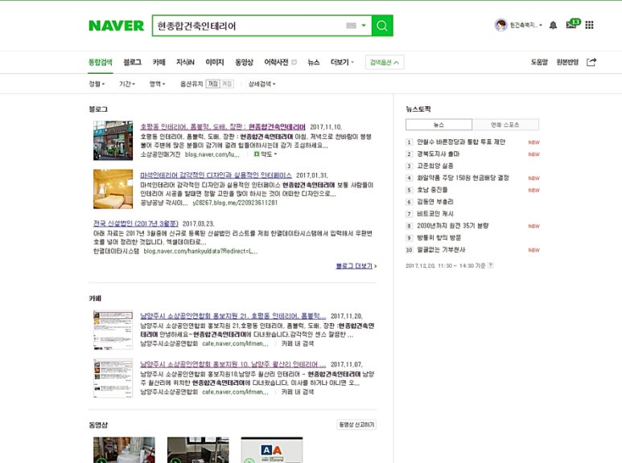Open the 홍보지원 10 cafe result title
622x463 pixels.
click(233, 364)
